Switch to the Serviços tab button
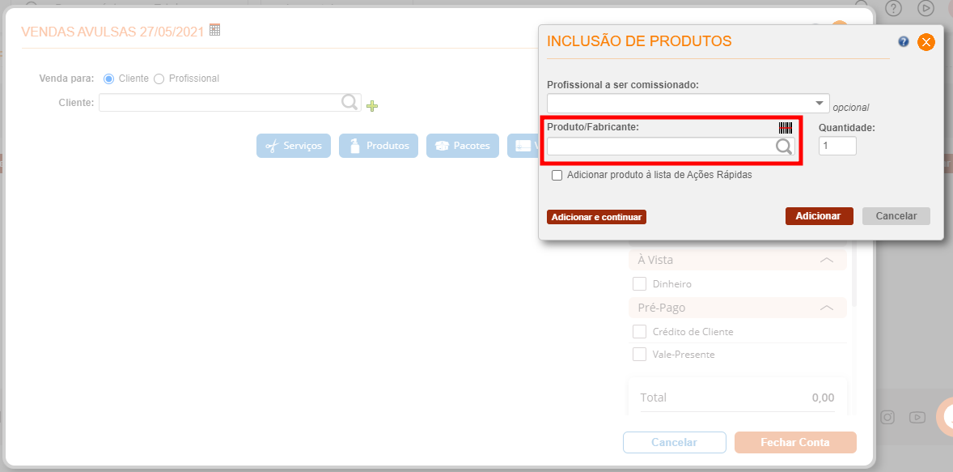 click(294, 146)
